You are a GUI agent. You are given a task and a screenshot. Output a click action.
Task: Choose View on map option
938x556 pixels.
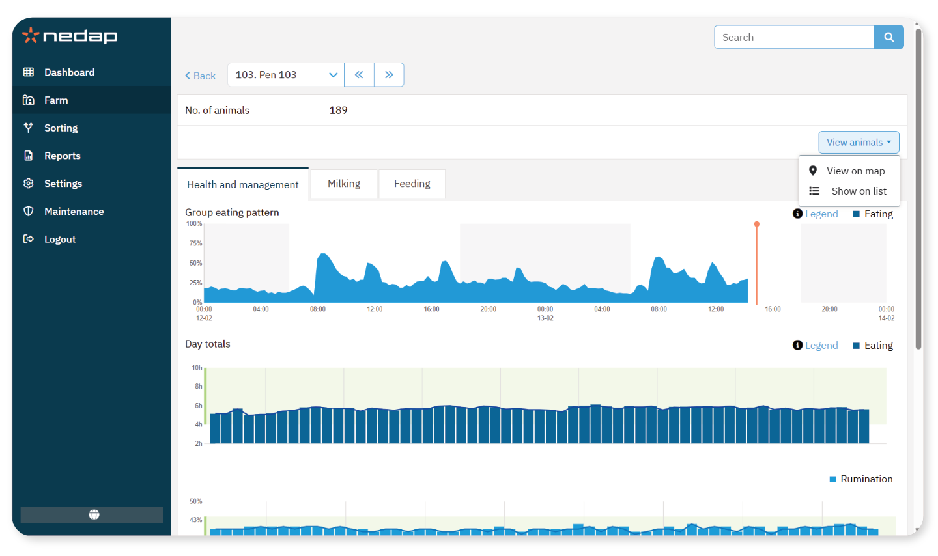pyautogui.click(x=849, y=171)
